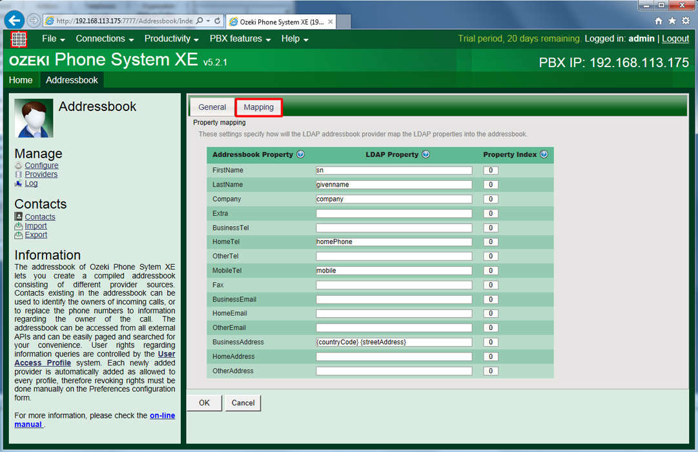Click the icon next to Export

(x=18, y=234)
